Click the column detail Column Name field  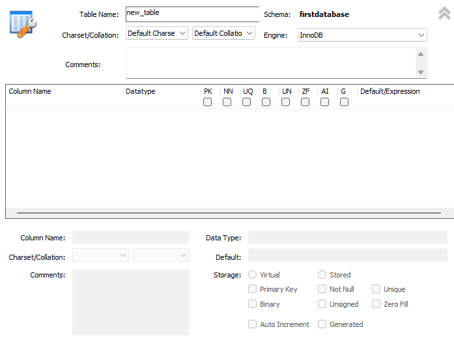(x=131, y=238)
